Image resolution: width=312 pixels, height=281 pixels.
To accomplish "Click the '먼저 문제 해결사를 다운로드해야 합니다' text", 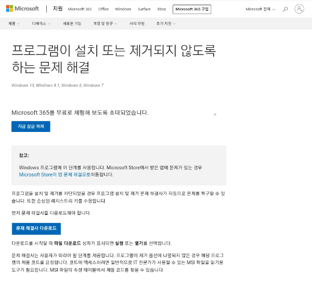I will pos(51,213).
